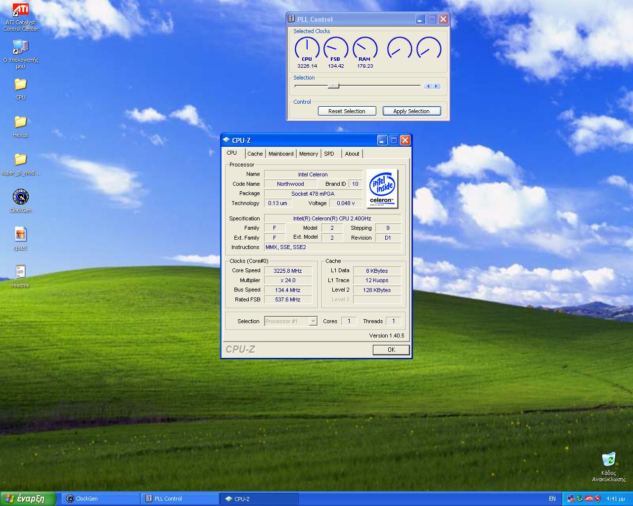Click the L1 Trace value 12 Kuops
633x506 pixels.
(x=377, y=280)
